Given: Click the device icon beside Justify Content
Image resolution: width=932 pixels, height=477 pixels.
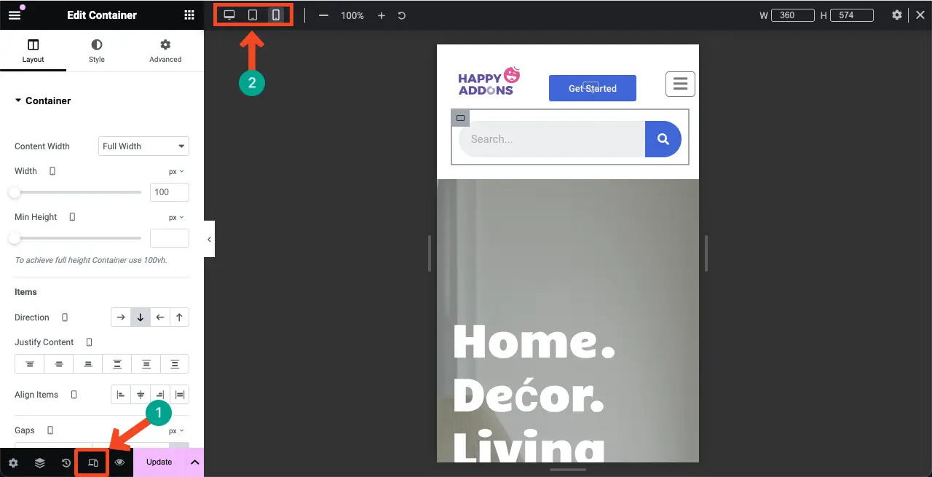Looking at the screenshot, I should [x=90, y=342].
